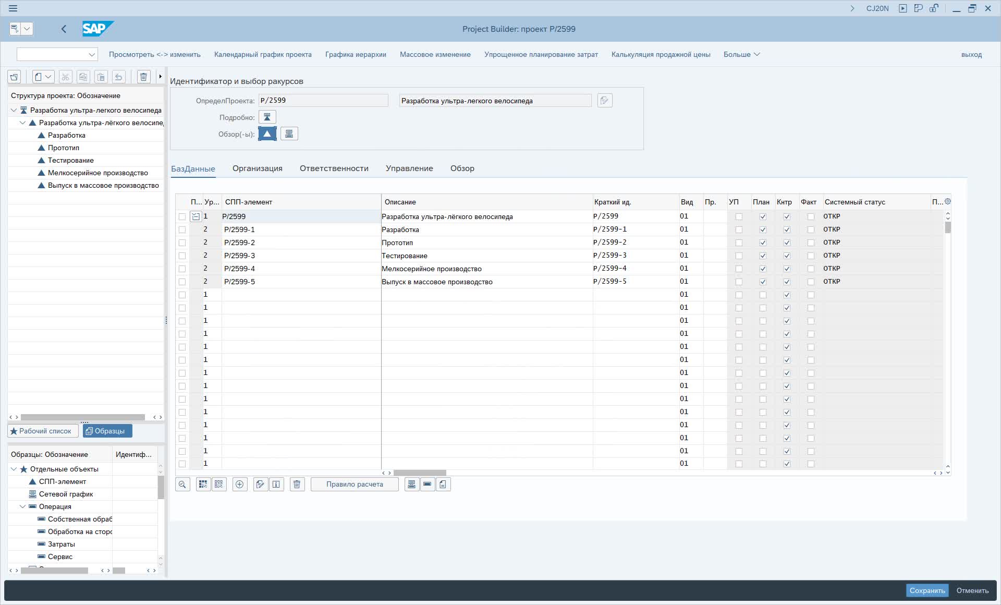Click the Сохранить button
Screen dimensions: 1001x605
pos(927,590)
